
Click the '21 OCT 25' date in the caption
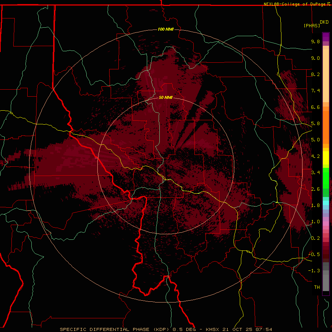pyautogui.click(x=237, y=329)
